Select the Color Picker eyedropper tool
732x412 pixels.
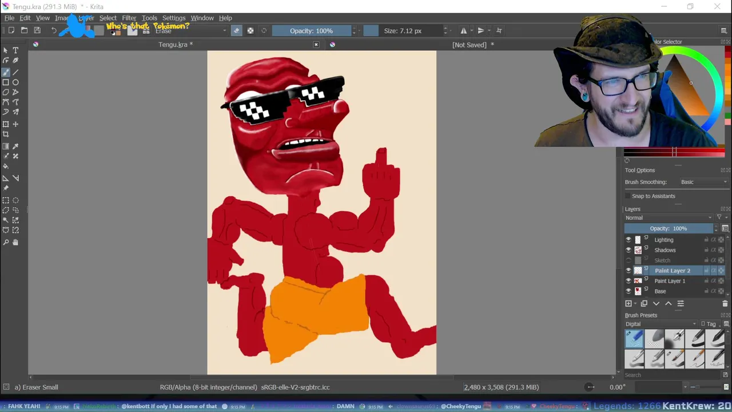pyautogui.click(x=15, y=146)
